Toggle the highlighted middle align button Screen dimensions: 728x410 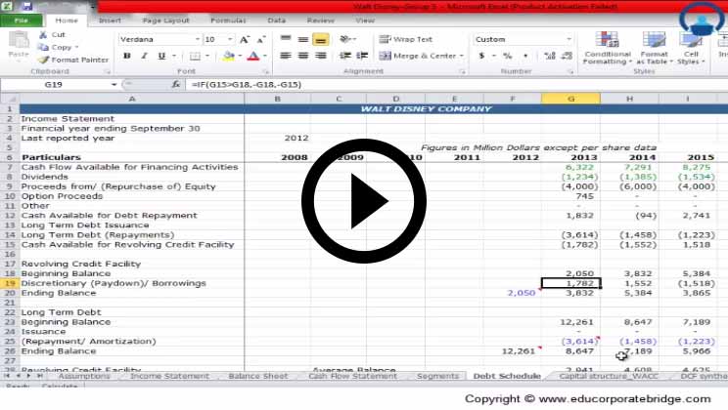tap(320, 40)
